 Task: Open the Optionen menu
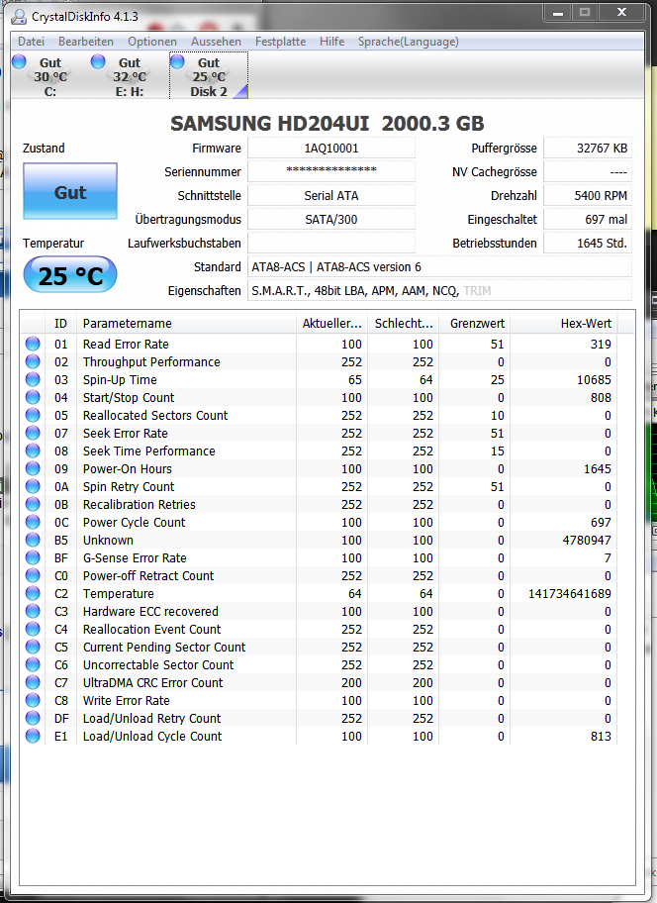point(151,42)
